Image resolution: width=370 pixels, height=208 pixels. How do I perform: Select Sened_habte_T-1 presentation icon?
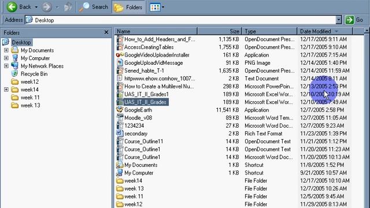(120, 70)
